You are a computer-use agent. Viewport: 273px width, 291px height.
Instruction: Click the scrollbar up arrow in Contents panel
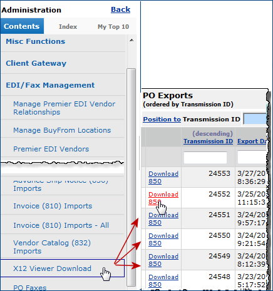131,40
